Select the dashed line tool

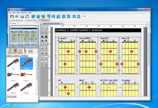46,63
